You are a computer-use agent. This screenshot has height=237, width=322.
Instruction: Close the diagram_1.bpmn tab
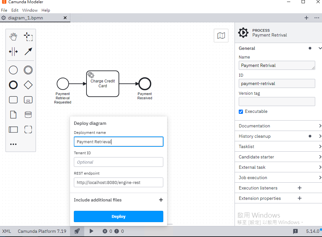[65, 18]
